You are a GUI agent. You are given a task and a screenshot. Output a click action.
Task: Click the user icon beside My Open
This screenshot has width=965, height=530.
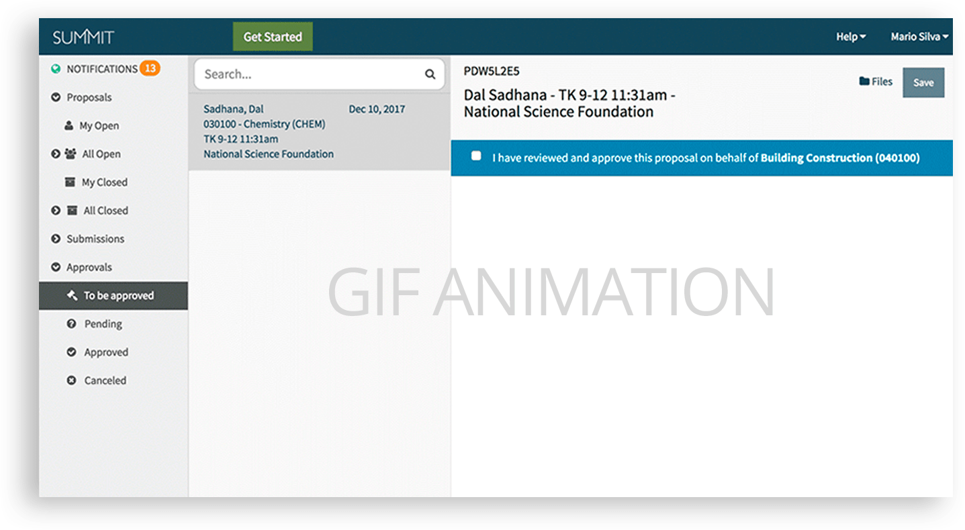pos(68,125)
